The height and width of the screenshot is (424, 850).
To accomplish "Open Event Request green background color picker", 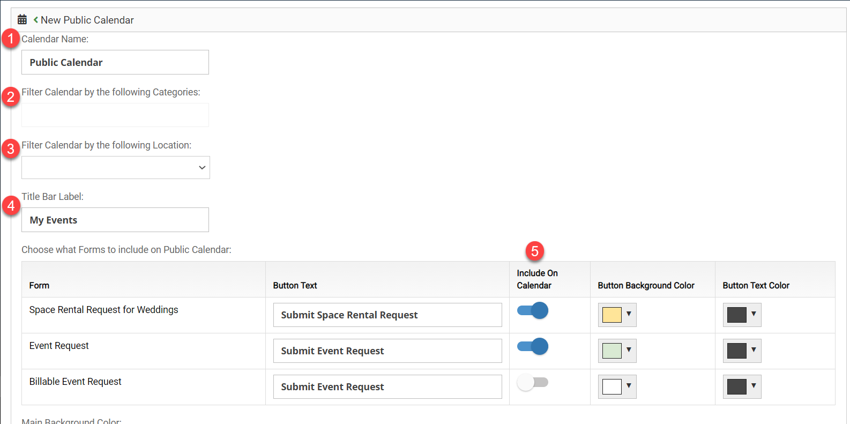I will point(617,351).
